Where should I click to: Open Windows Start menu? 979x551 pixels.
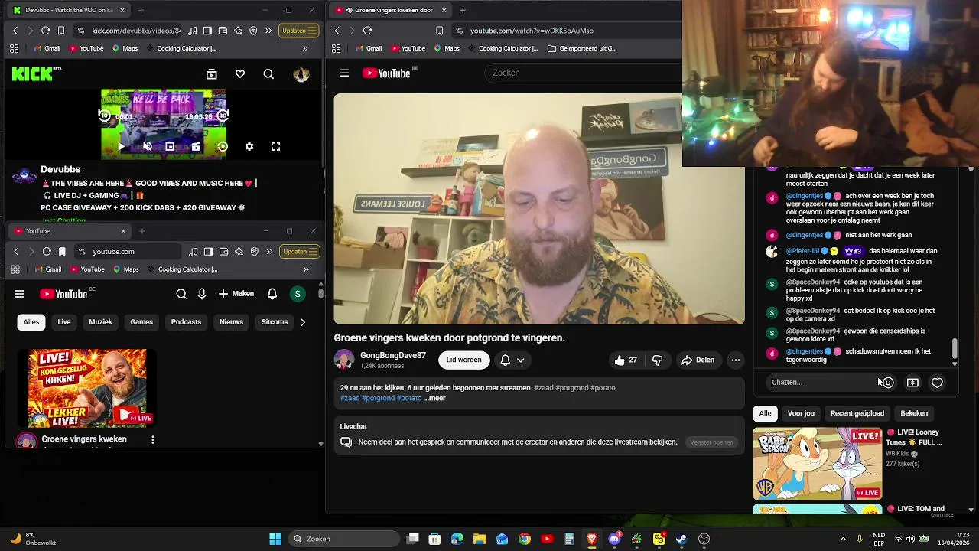click(x=275, y=539)
